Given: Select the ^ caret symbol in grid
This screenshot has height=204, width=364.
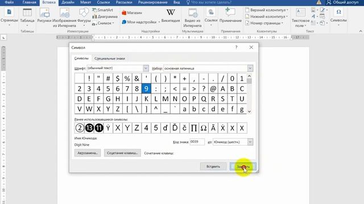Looking at the screenshot, I should coord(156,109).
